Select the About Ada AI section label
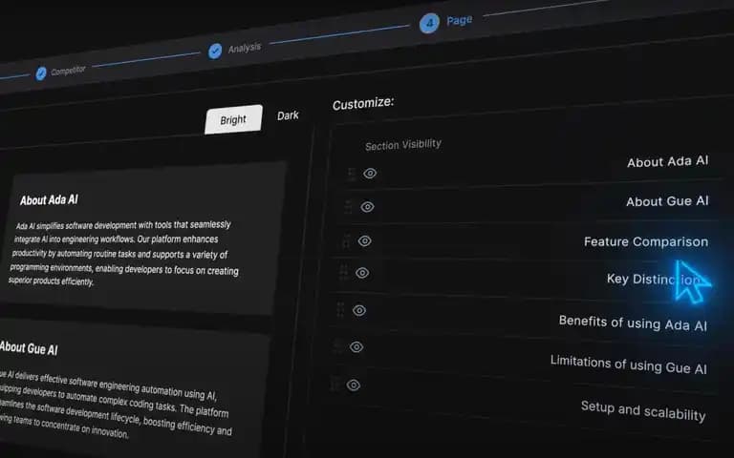Viewport: 734px width, 458px height. pyautogui.click(x=667, y=161)
